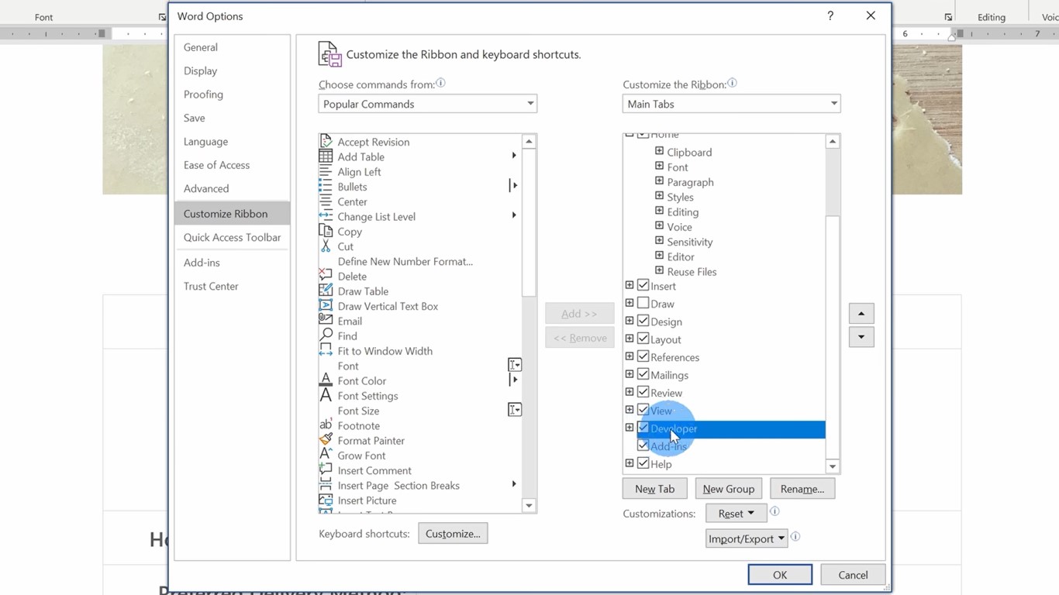
Task: Expand the Insert tab tree item
Action: click(629, 285)
